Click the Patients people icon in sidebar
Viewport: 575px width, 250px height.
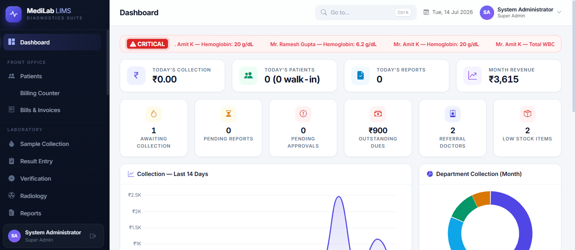coord(12,76)
